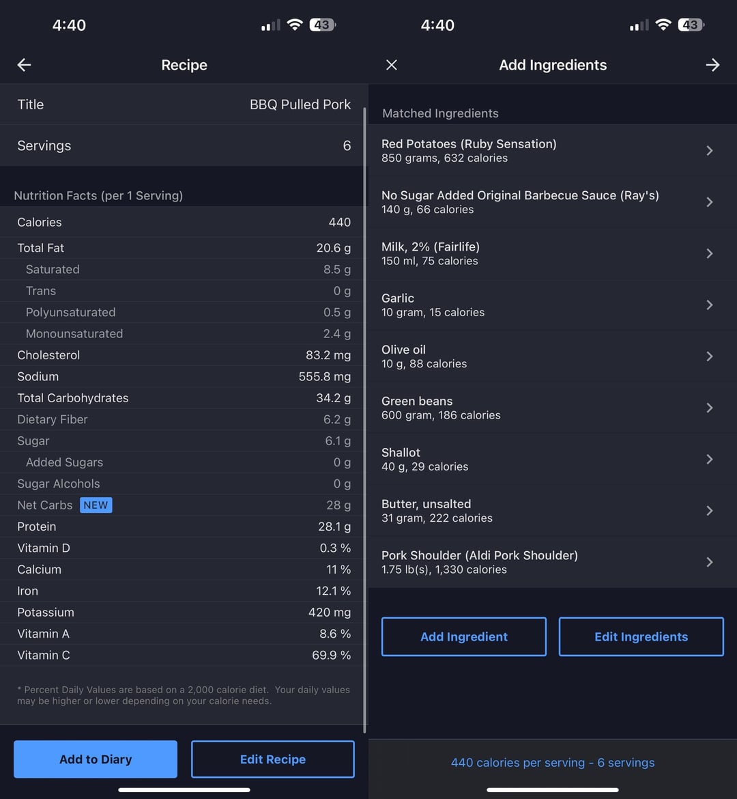Screen dimensions: 737x799
Task: Tap the Shallot row chevron
Action: tap(710, 459)
